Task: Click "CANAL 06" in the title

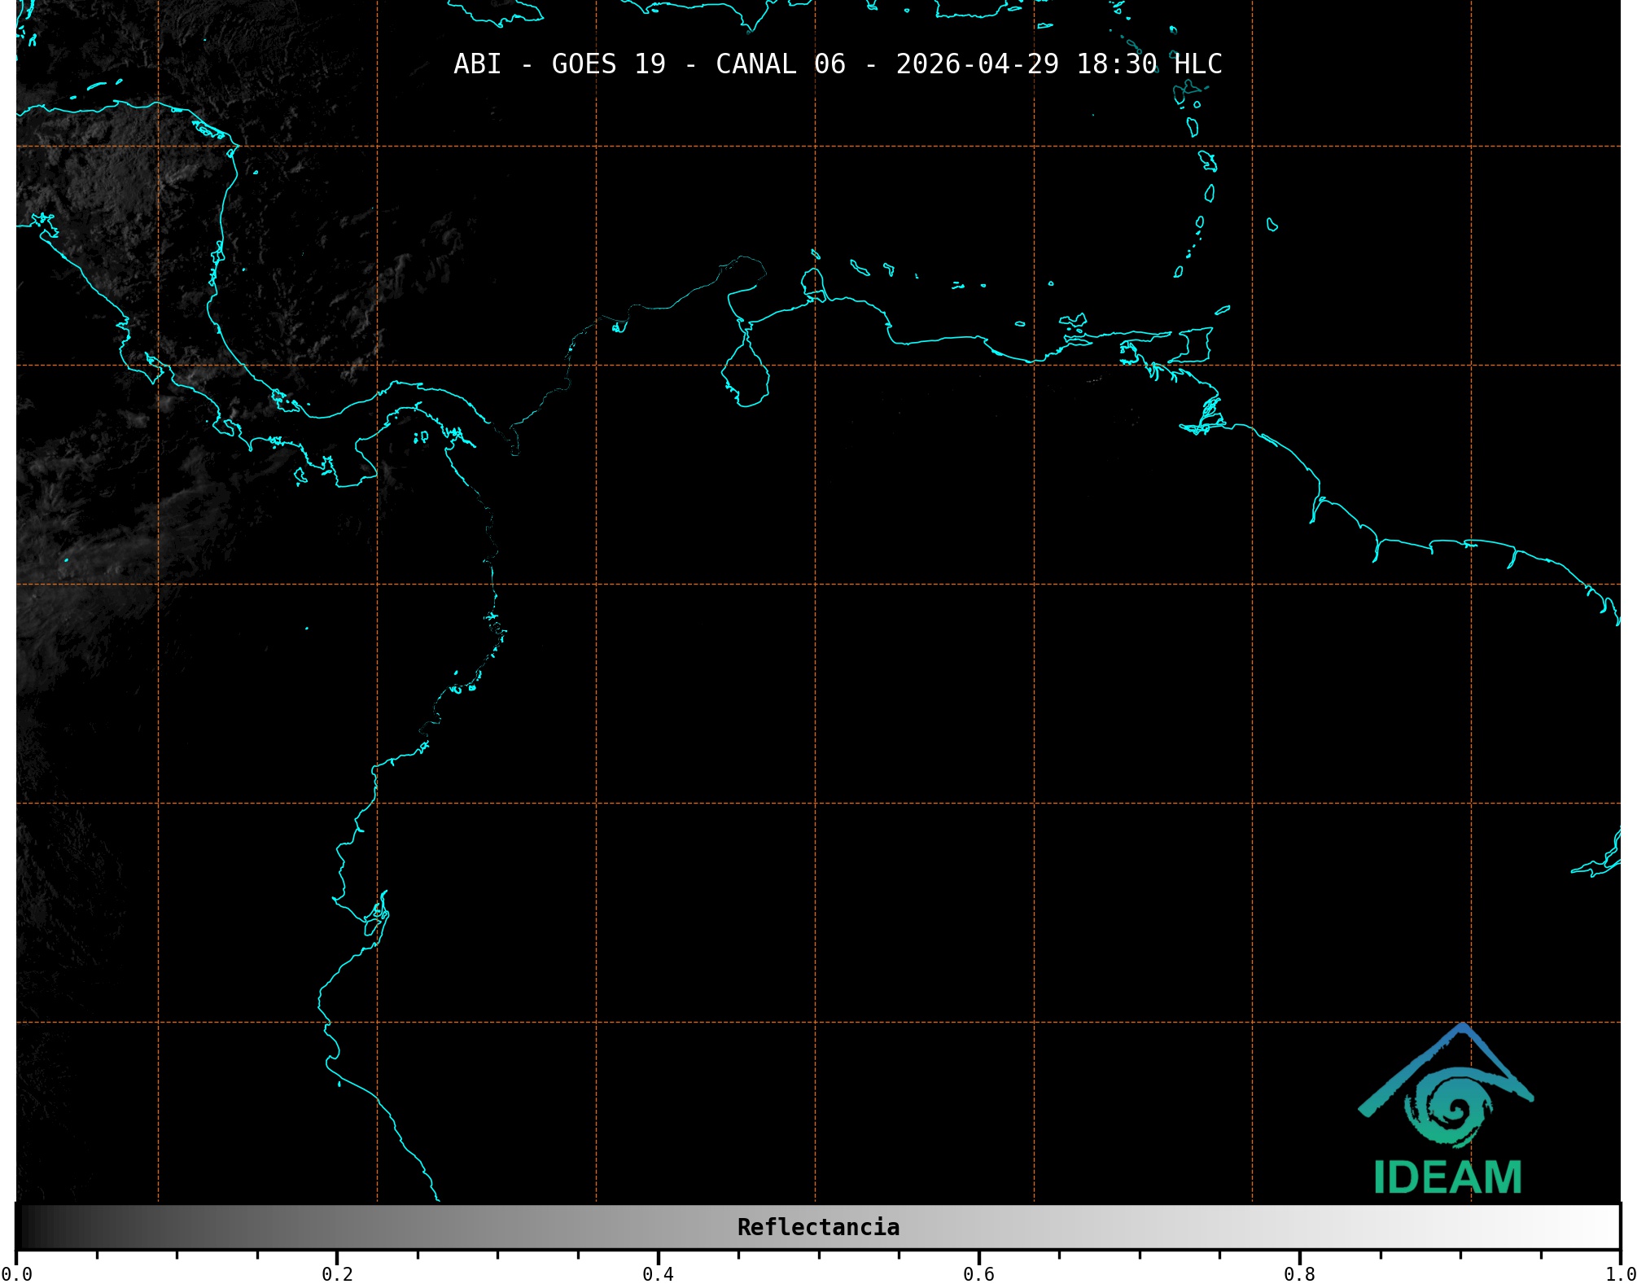Action: pos(780,64)
